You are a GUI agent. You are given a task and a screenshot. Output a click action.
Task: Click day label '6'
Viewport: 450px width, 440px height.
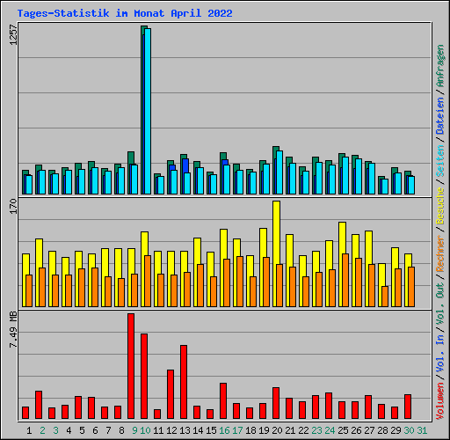point(95,430)
